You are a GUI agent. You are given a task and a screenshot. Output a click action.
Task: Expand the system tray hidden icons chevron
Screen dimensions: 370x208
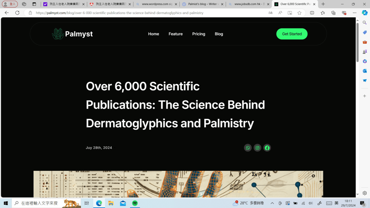point(272,203)
